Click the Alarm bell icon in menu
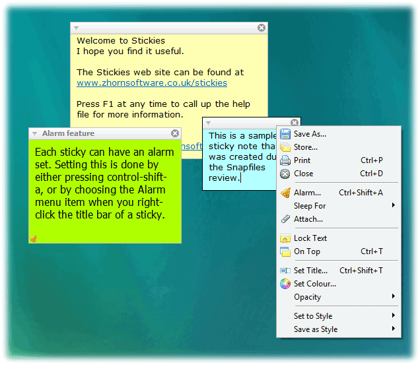420x365 pixels. pyautogui.click(x=285, y=193)
